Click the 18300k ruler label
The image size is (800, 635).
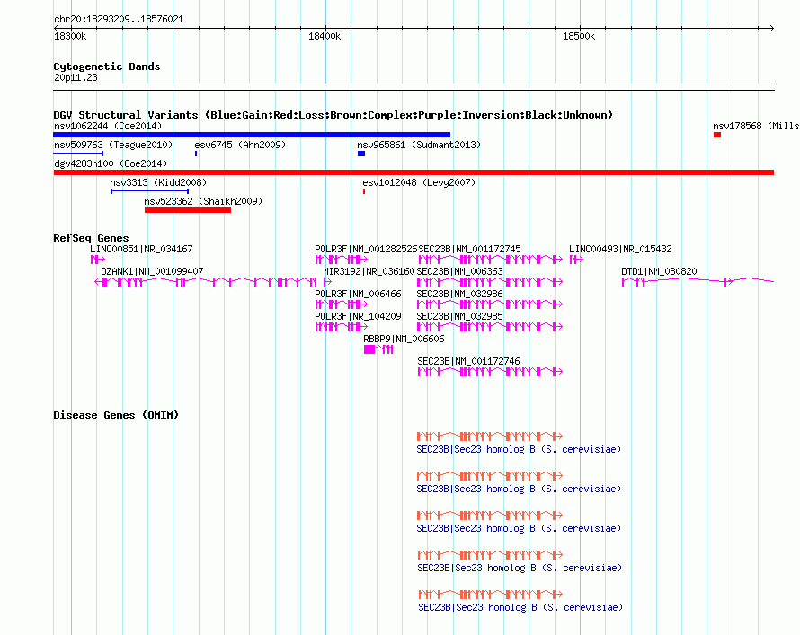[x=70, y=36]
